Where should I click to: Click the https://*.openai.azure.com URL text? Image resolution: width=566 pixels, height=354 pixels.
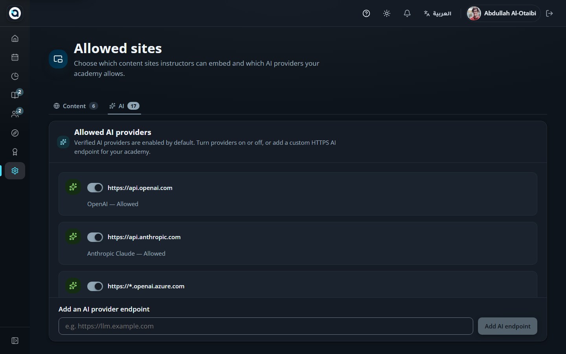[146, 286]
